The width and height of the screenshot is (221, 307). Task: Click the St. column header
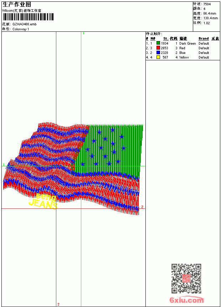166,39
